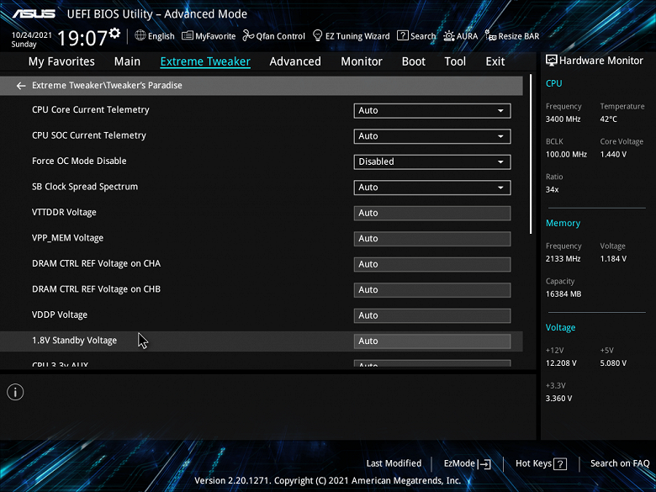Select the Force OC Mode Disable label
Viewport: 656px width, 492px height.
click(x=79, y=161)
